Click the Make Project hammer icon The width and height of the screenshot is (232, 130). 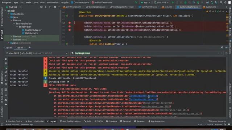136,3
